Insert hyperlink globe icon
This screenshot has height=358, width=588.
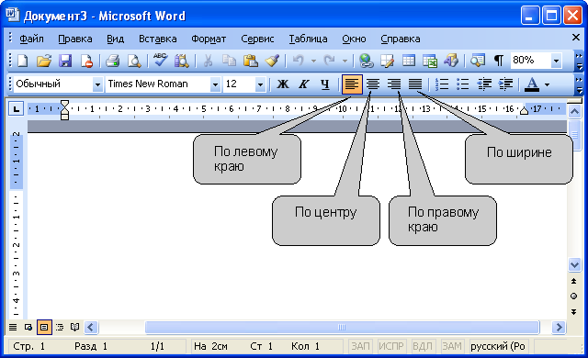(366, 61)
